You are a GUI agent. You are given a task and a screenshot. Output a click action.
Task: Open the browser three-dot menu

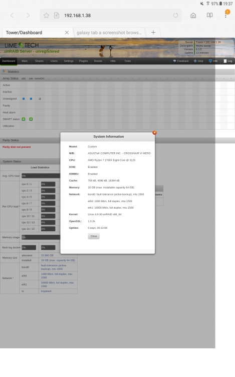225,15
